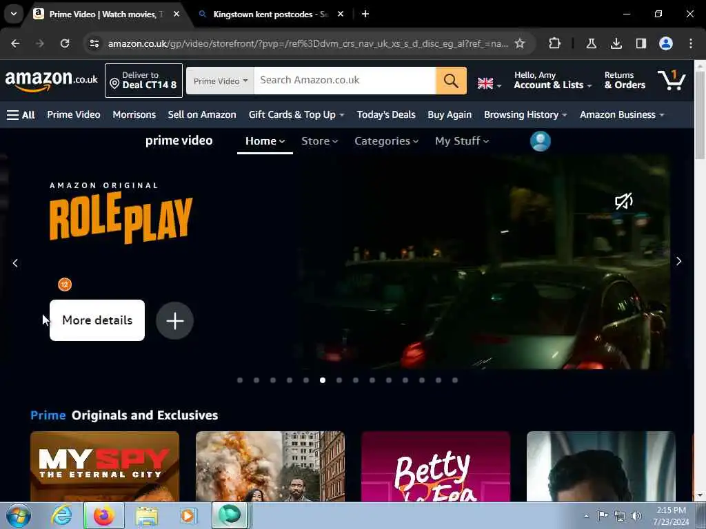Open the Action Center flag icon
706x529 pixels.
603,515
